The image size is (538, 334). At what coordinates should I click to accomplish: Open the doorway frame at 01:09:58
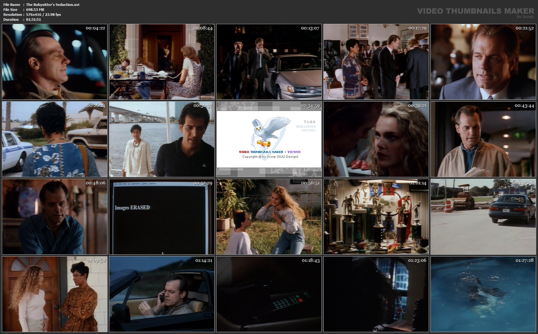pos(55,294)
